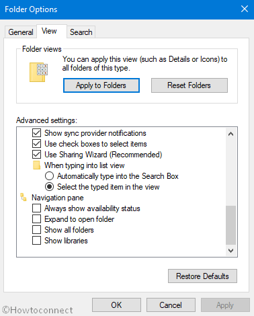The width and height of the screenshot is (254, 316).
Task: Click the scroll down arrow in Advanced settings
Action: pyautogui.click(x=230, y=250)
